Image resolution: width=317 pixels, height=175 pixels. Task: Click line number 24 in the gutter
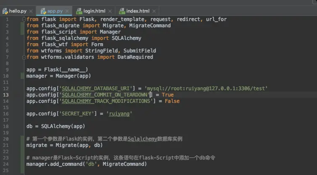(6, 164)
